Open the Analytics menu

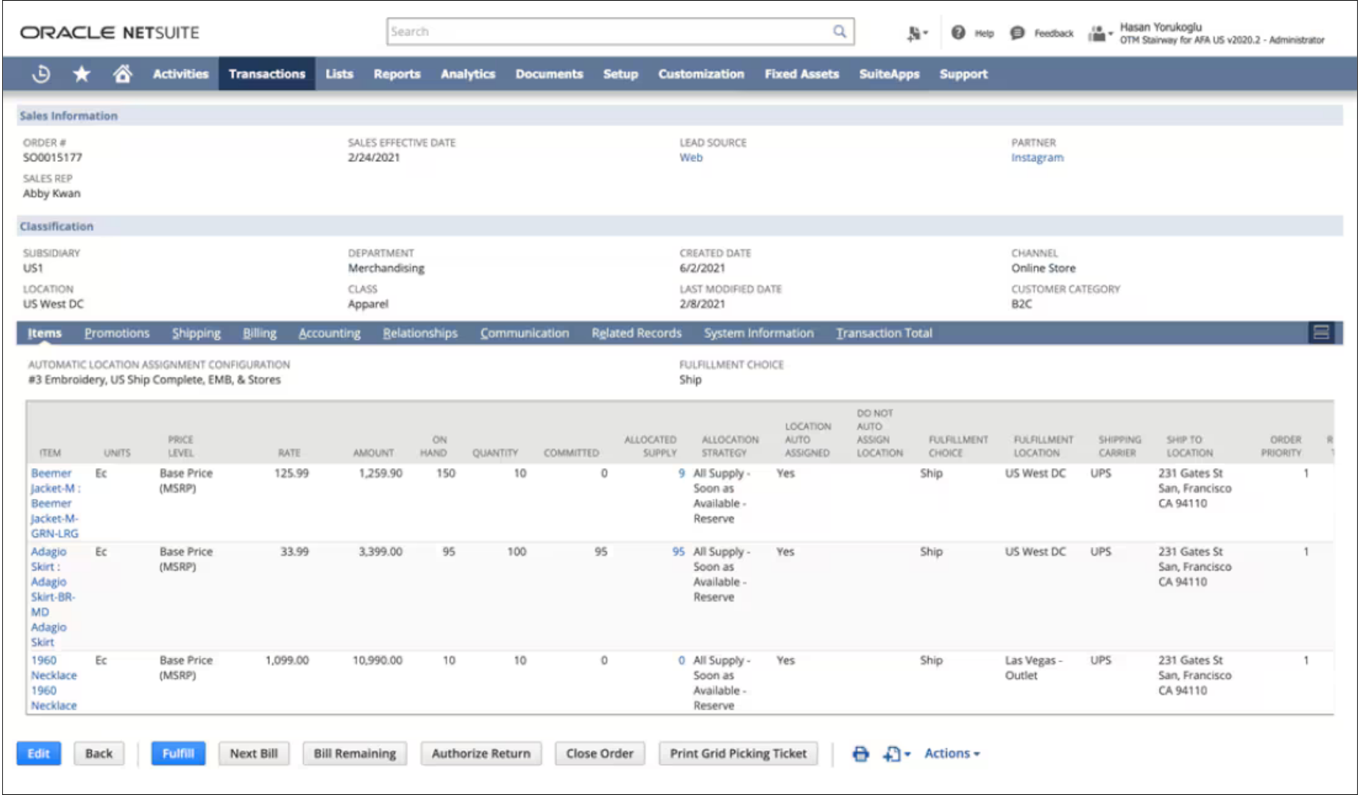coord(468,74)
